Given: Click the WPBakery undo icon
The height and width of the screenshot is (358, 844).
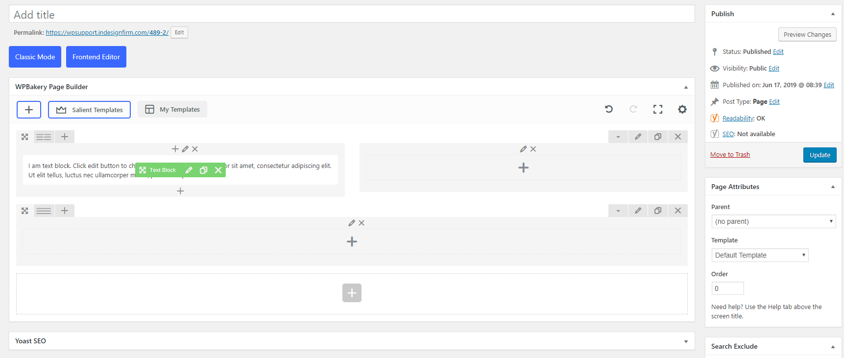Looking at the screenshot, I should point(609,109).
